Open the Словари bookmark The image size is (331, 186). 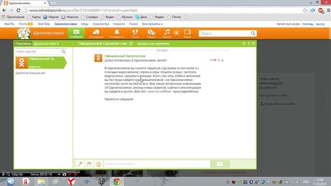pyautogui.click(x=89, y=17)
